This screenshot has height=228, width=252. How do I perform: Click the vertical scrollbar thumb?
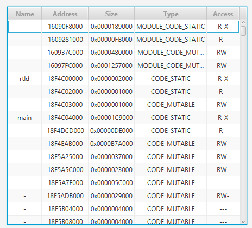point(243,31)
